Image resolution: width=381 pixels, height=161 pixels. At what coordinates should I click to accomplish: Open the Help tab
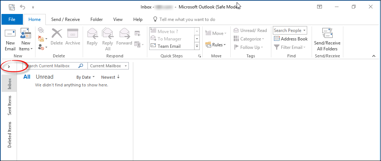coord(138,19)
